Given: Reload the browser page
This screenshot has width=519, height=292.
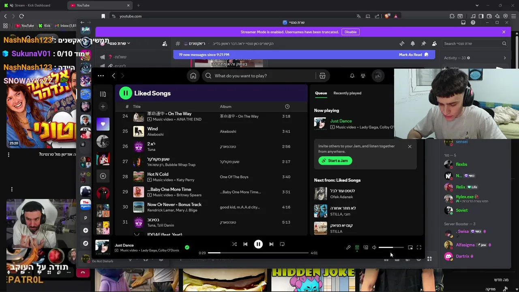Looking at the screenshot, I should coord(21,16).
